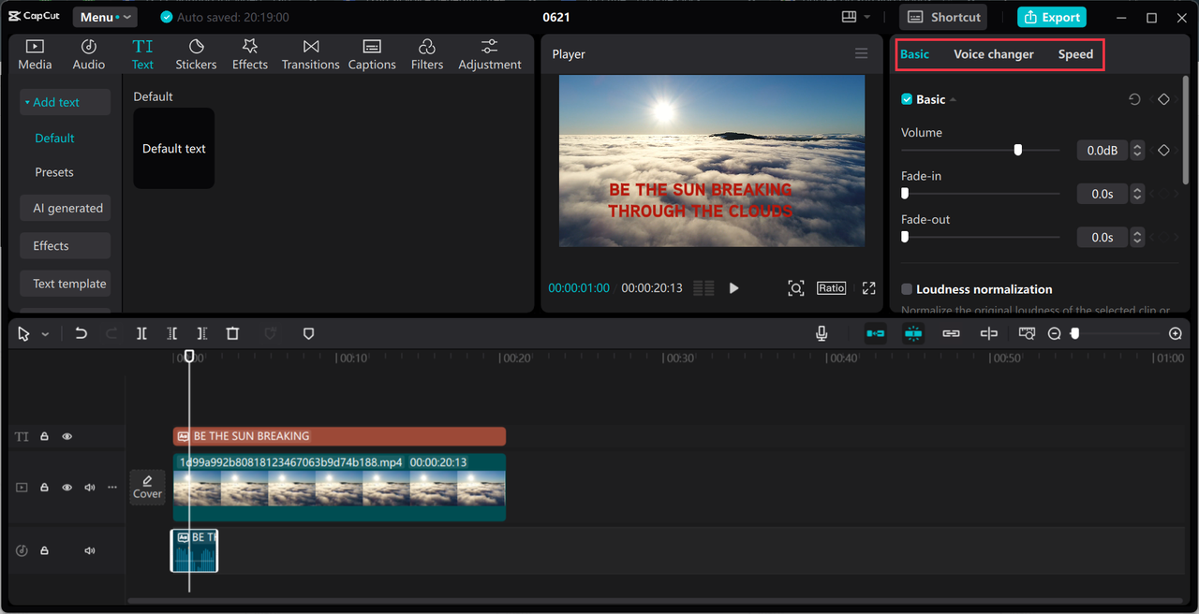This screenshot has height=614, width=1199.
Task: Click the Undo arrow in timeline toolbar
Action: click(x=81, y=333)
